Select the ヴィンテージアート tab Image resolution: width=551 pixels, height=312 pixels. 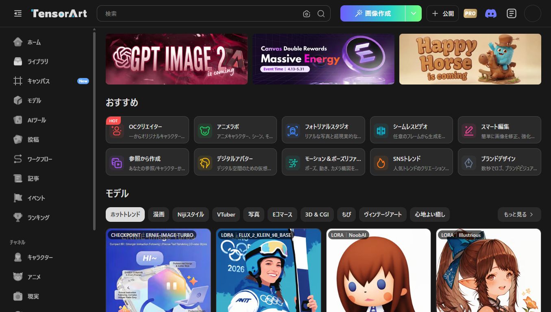point(383,214)
